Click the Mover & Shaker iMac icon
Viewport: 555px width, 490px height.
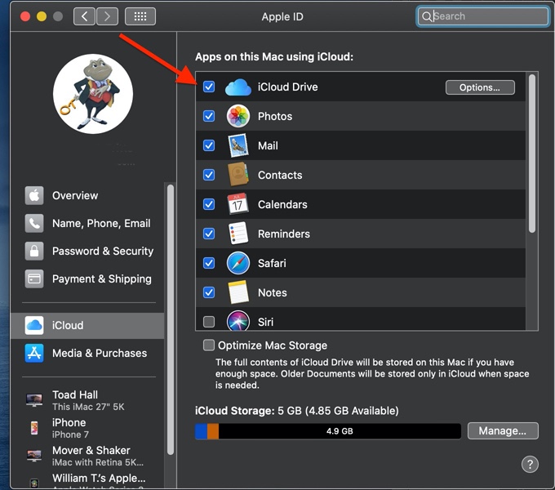click(x=34, y=456)
